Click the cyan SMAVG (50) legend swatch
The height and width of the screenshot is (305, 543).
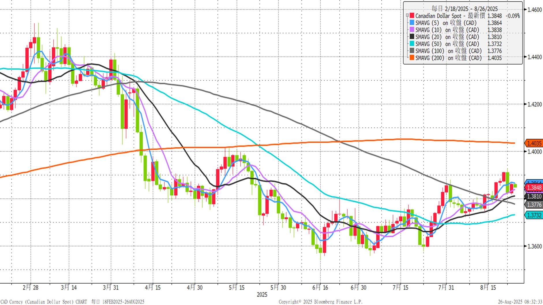412,44
